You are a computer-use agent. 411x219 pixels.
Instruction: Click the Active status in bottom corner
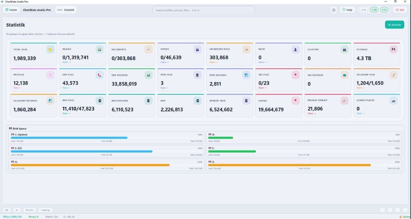(405, 217)
